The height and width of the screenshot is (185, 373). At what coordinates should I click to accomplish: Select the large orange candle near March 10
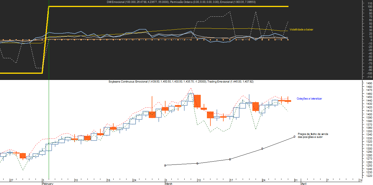click(197, 101)
